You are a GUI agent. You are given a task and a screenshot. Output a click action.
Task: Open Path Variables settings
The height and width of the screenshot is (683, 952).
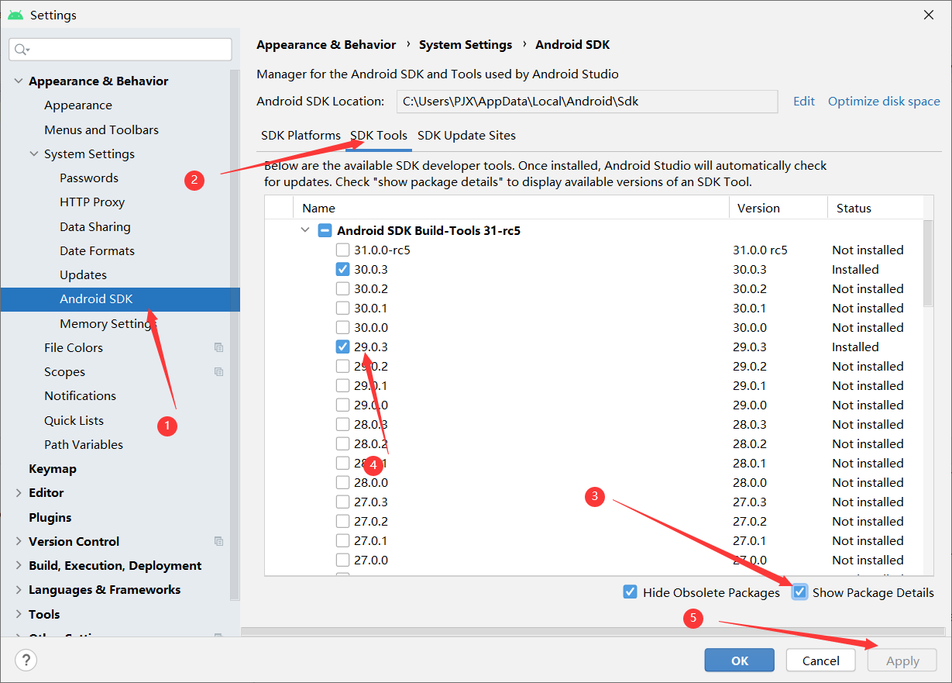[x=84, y=445]
